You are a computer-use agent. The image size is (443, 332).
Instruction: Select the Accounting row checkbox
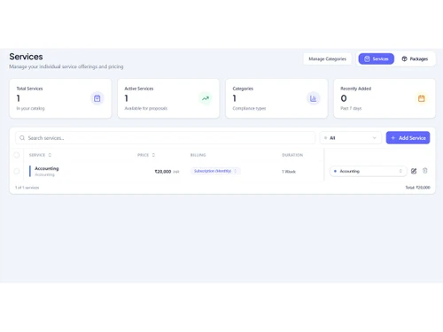[x=17, y=171]
